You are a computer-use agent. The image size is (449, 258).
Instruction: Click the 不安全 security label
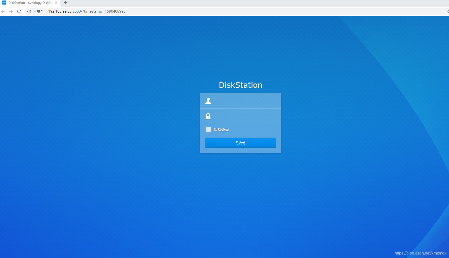pos(39,11)
